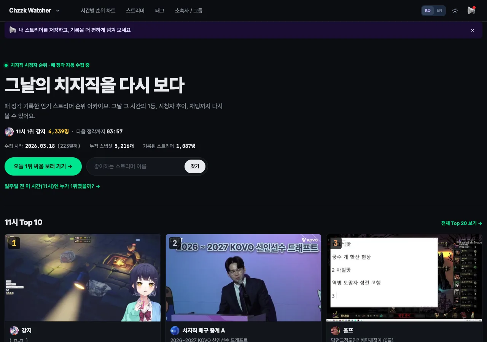Close the purple save-streamer banner
The image size is (487, 342).
coord(473,30)
